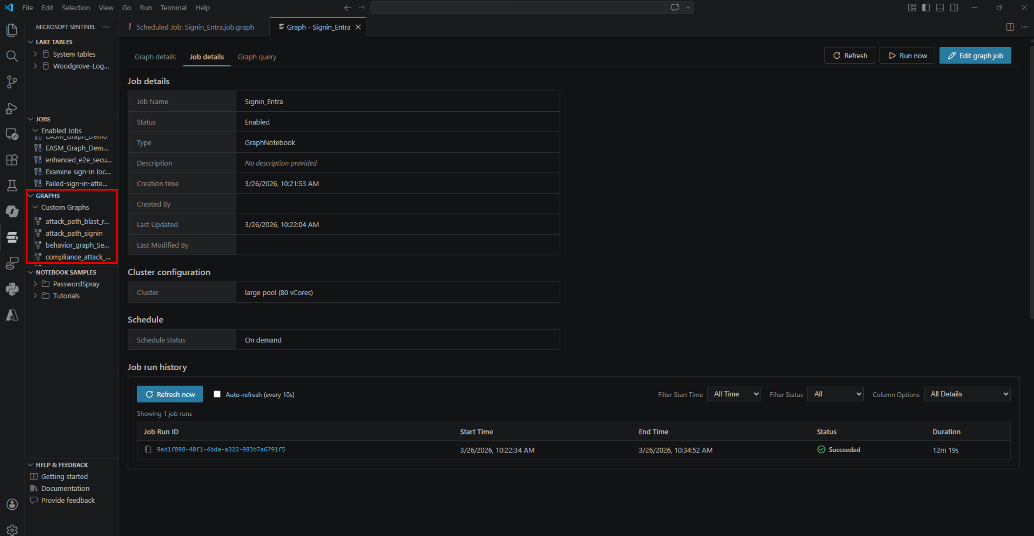Open the Filter Start Time dropdown
1034x536 pixels.
[x=734, y=394]
